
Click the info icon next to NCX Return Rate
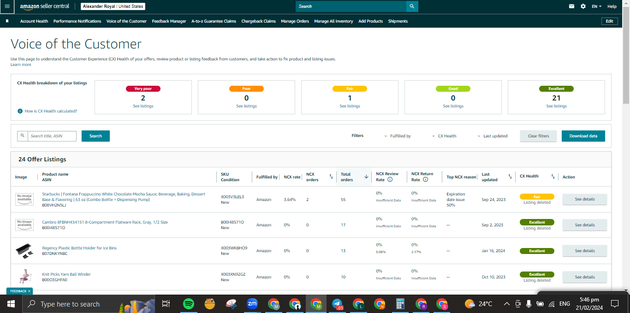425,180
